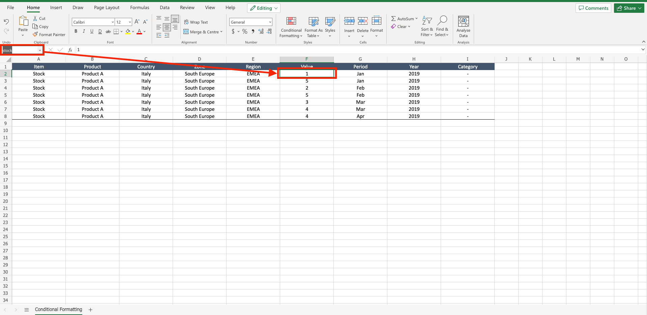The height and width of the screenshot is (315, 647).
Task: Apply Format As Table
Action: click(313, 27)
